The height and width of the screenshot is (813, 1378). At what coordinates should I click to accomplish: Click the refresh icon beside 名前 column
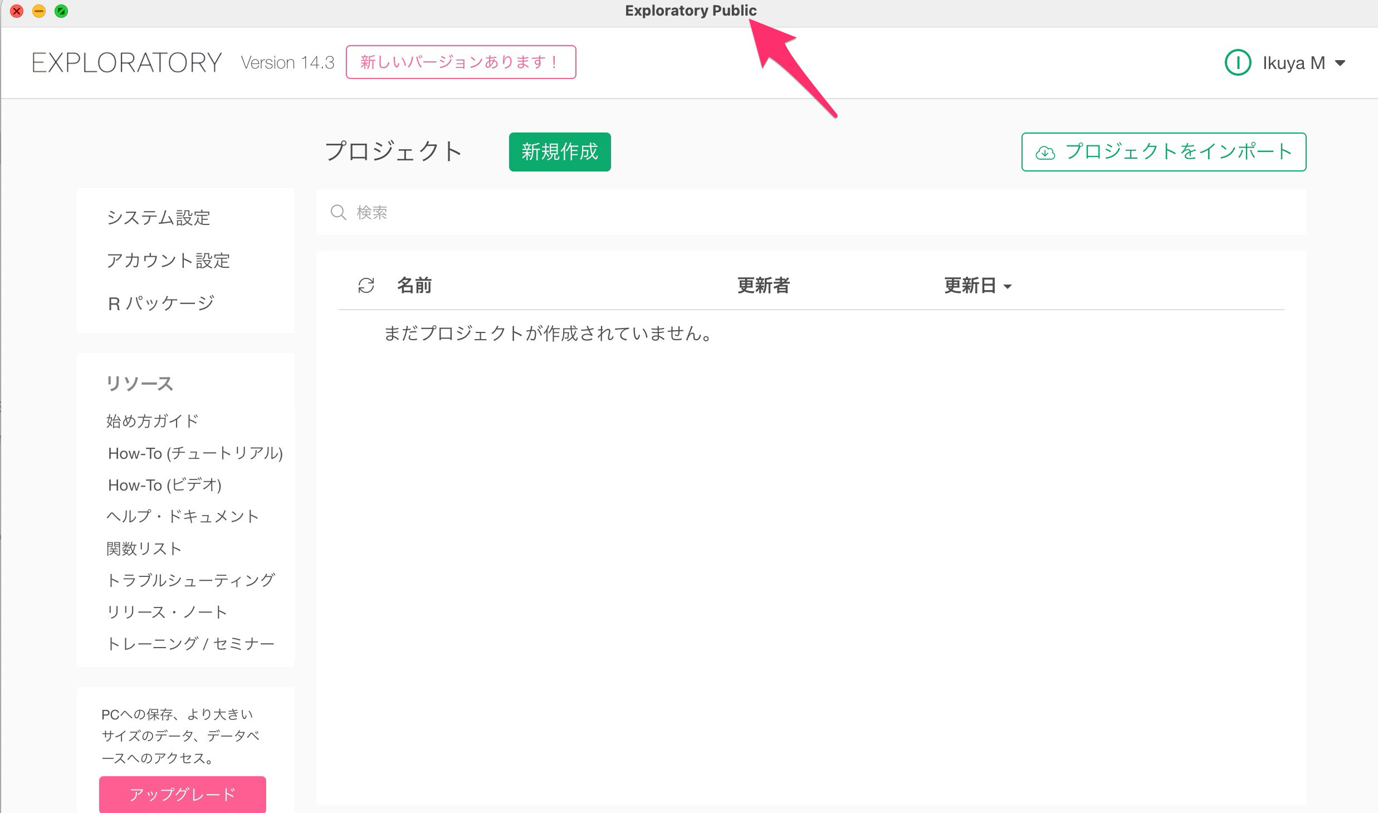tap(366, 286)
